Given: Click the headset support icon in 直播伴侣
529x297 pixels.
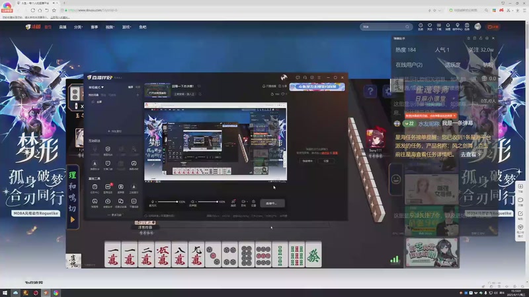Looking at the screenshot, I should pos(305,77).
